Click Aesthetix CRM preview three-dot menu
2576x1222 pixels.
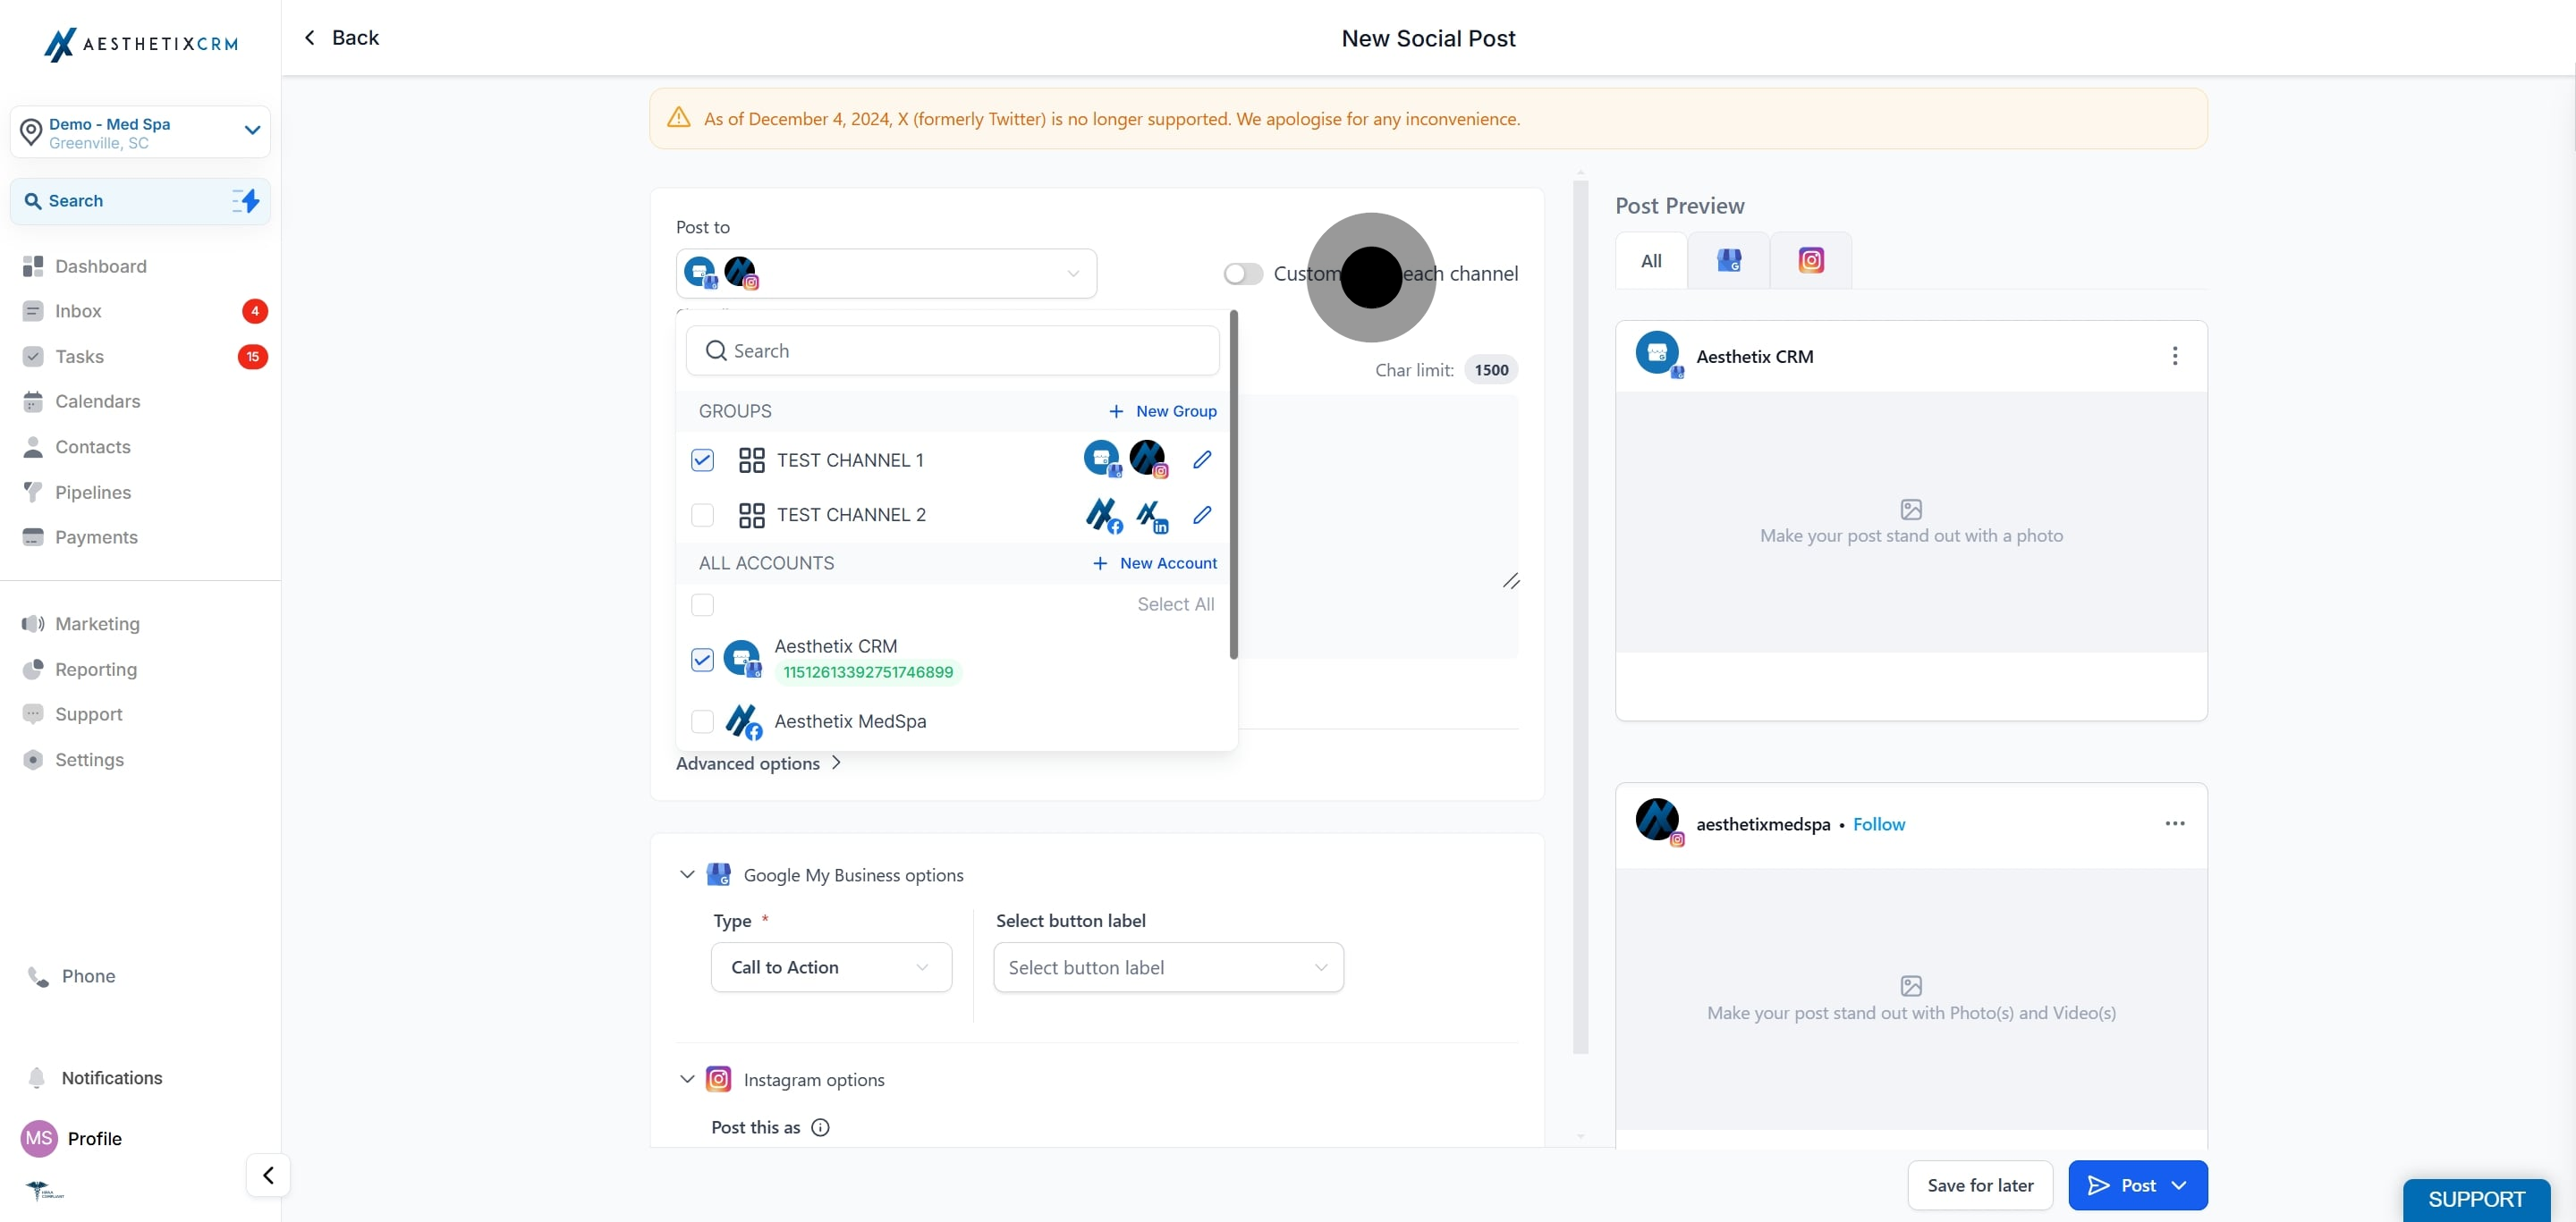tap(2174, 357)
